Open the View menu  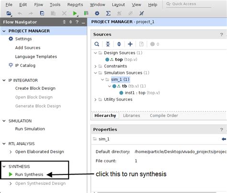coord(136,5)
